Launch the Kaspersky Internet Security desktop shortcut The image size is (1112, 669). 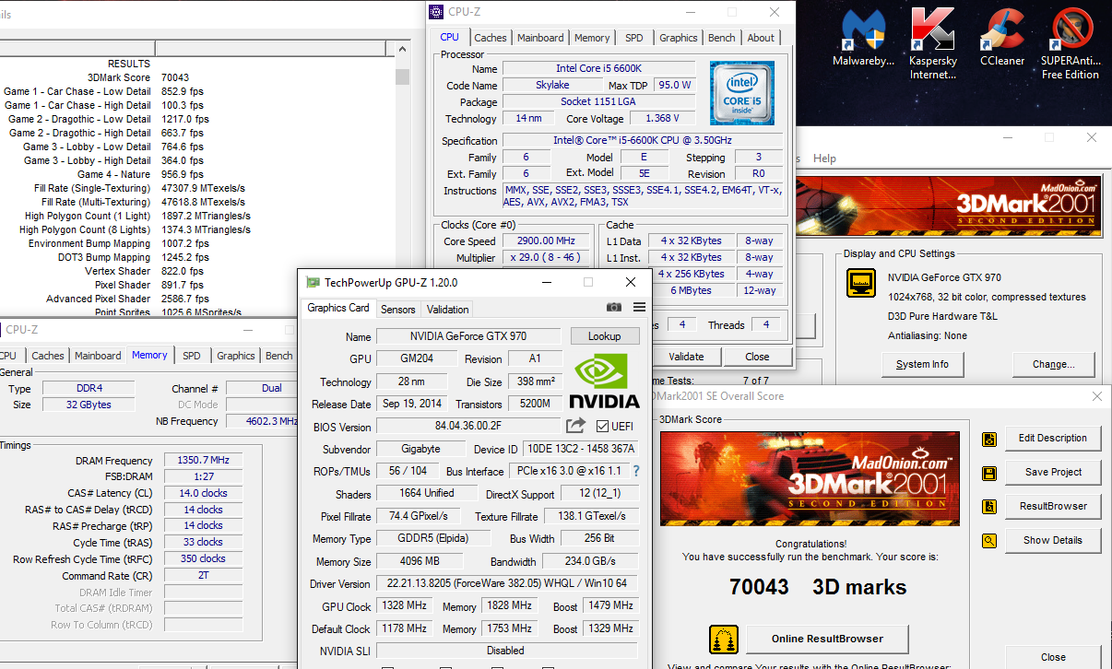coord(932,43)
